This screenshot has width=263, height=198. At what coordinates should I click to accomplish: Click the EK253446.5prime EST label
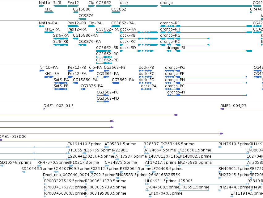tap(177, 144)
